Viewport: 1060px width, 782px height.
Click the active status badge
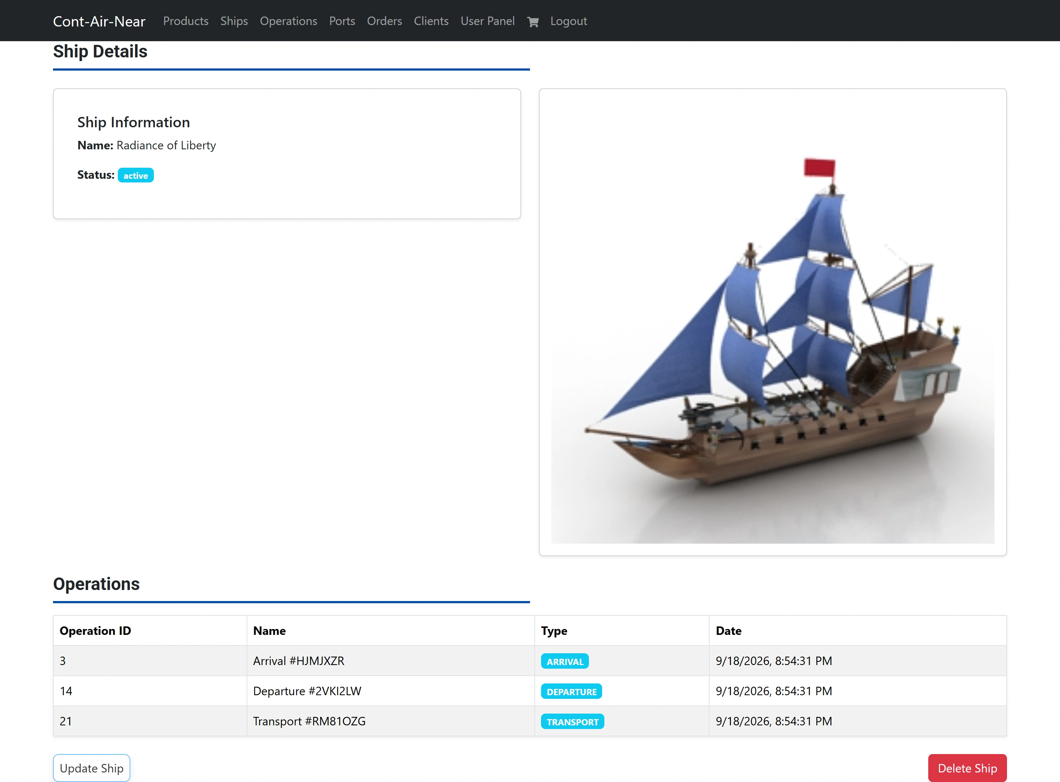pos(135,175)
